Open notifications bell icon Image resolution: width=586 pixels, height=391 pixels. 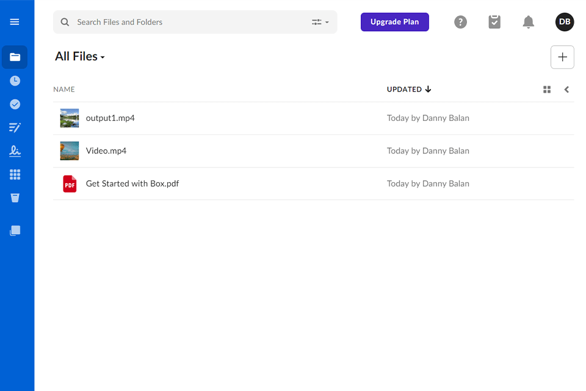point(529,22)
